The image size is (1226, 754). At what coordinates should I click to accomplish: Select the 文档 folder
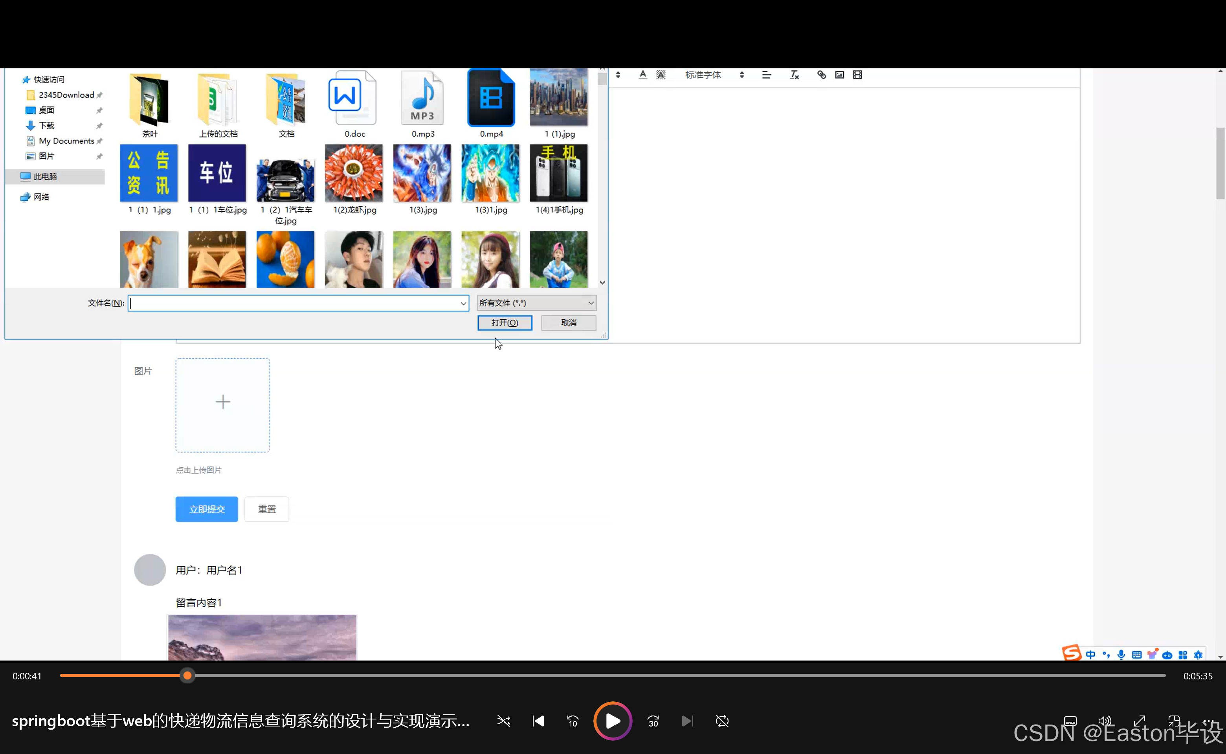pyautogui.click(x=286, y=105)
